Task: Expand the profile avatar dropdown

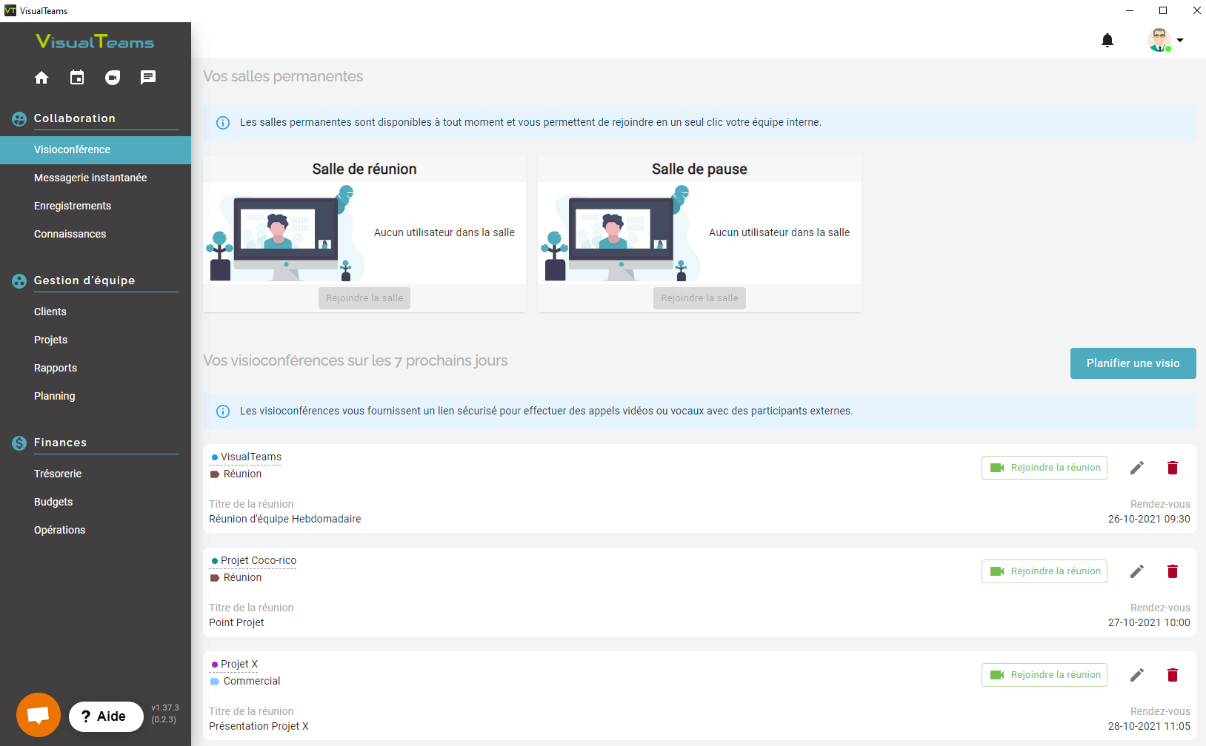Action: (x=1181, y=41)
